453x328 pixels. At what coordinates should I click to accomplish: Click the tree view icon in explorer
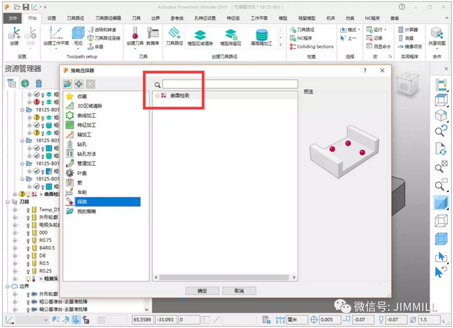11,83
